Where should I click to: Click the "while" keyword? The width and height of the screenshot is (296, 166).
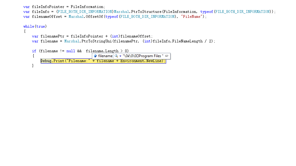29,26
